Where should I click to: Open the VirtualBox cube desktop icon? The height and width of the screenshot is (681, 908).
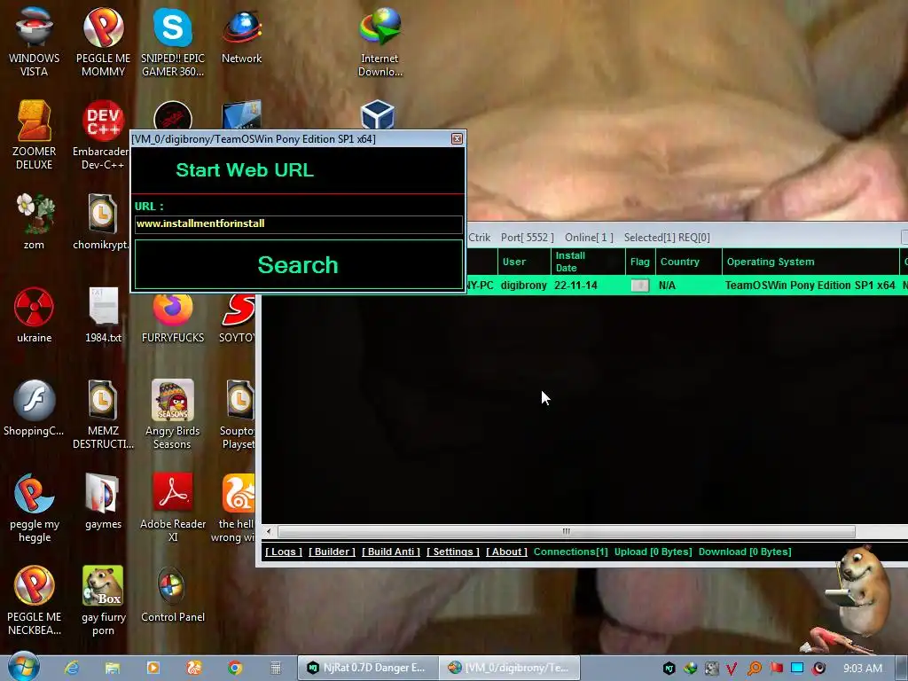[x=378, y=114]
